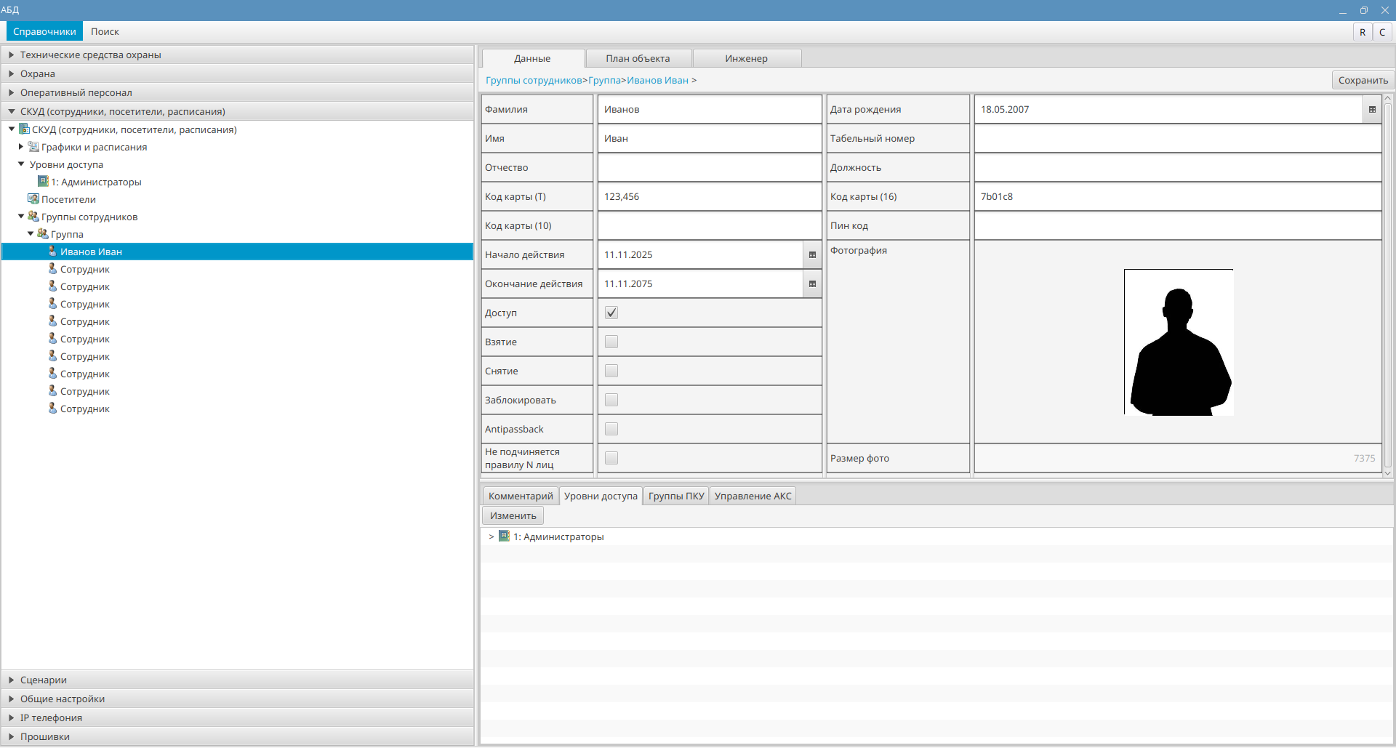Click the Администраторы access level icon in tree

44,182
